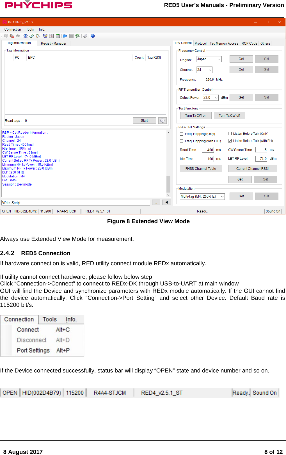The image size is (286, 455).
Task: Click the graph chart toolbar icon
Action: pyautogui.click(x=51, y=36)
